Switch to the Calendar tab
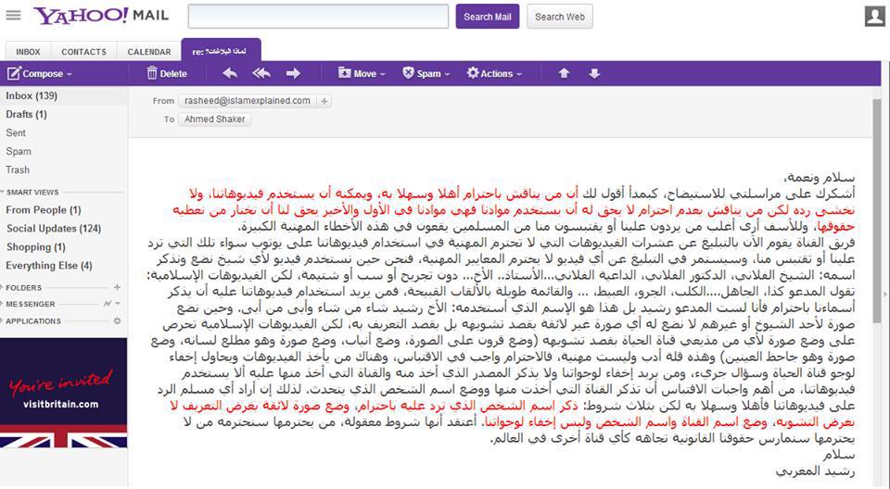The image size is (890, 489). (149, 52)
